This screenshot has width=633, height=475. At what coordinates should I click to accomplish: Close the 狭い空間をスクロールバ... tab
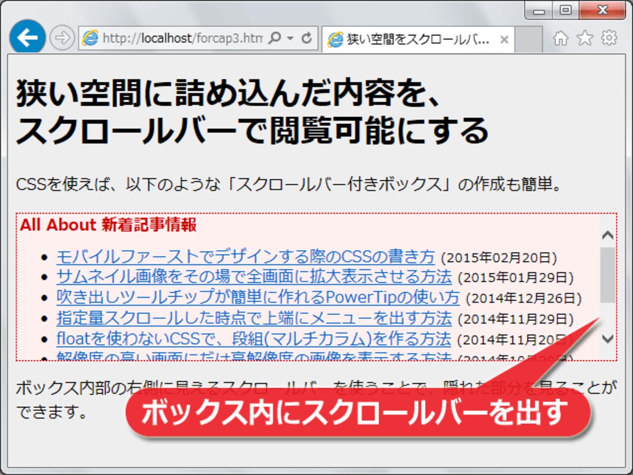pyautogui.click(x=504, y=40)
